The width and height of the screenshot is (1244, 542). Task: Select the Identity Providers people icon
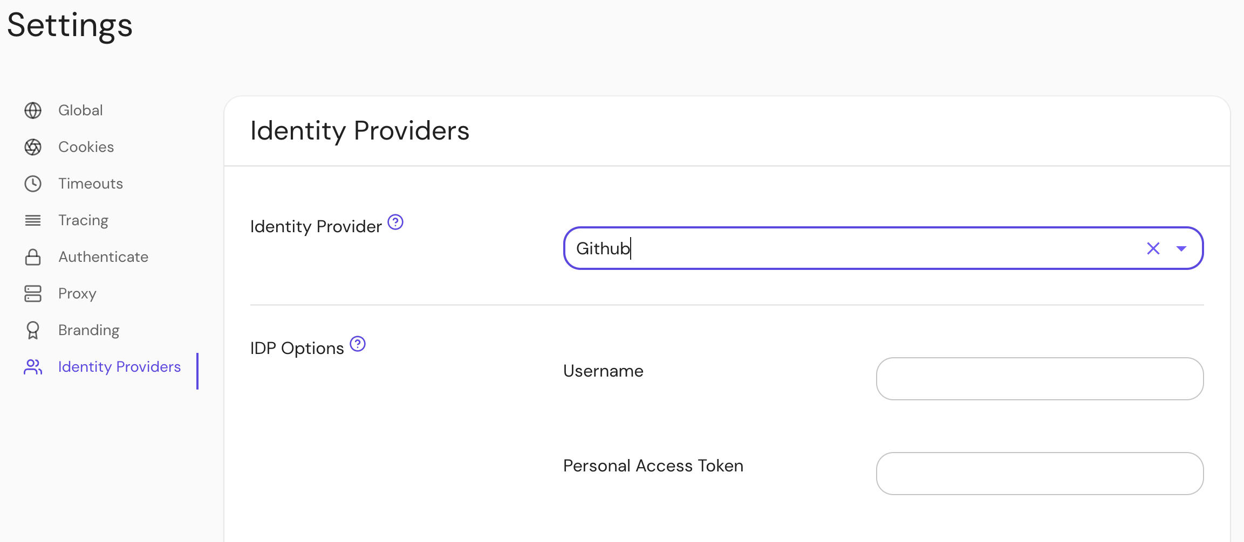pyautogui.click(x=33, y=367)
